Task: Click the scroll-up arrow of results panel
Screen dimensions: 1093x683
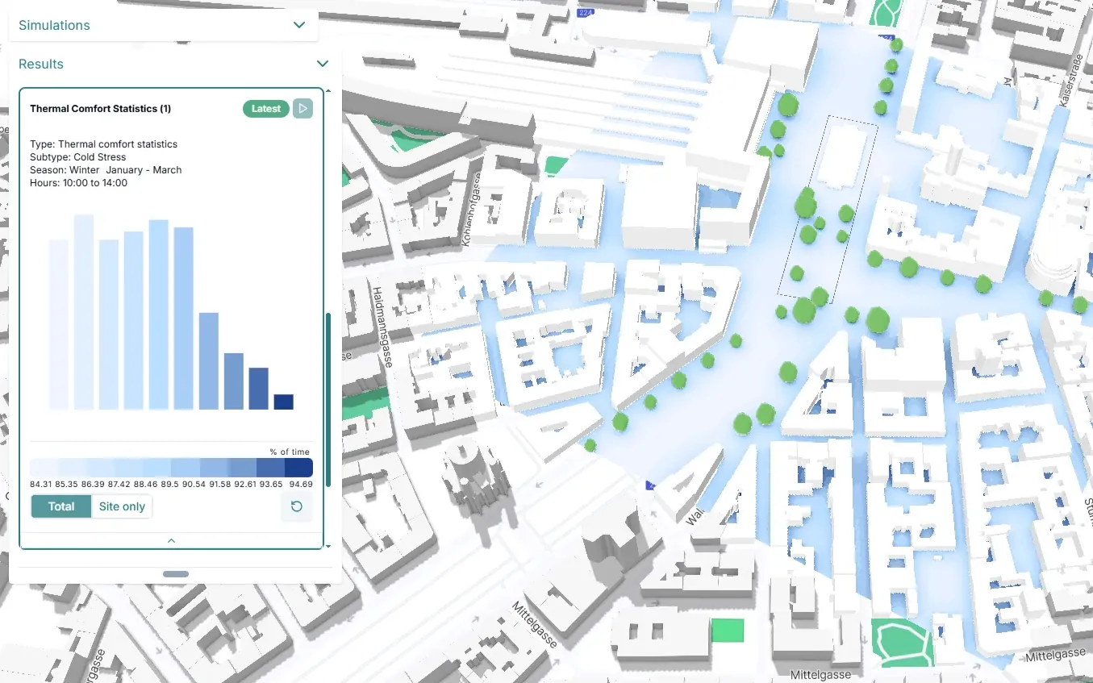Action: point(327,90)
